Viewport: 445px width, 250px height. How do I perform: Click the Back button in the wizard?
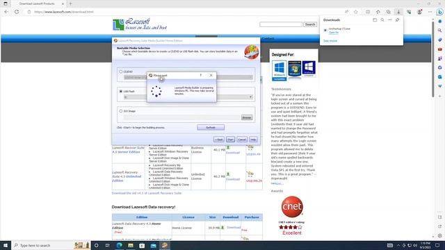219,140
